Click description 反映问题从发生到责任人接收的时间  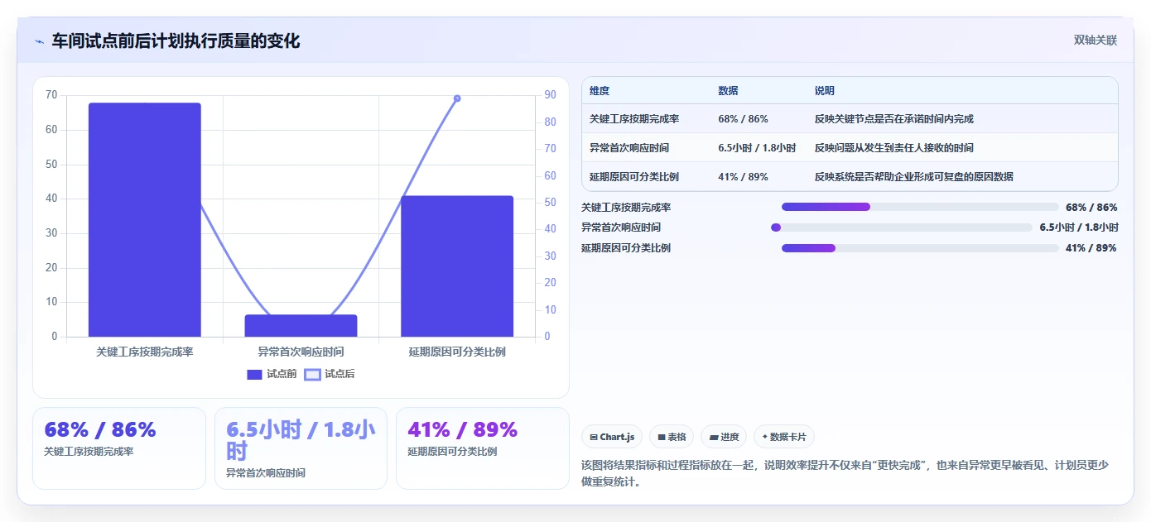(x=894, y=148)
